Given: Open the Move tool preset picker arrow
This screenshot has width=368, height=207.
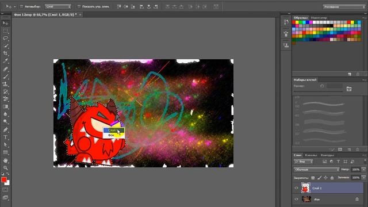Looking at the screenshot, I should [x=14, y=7].
